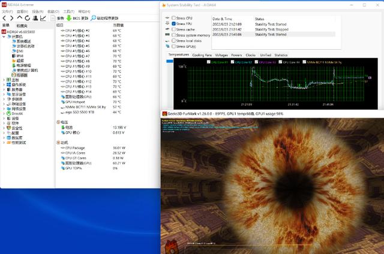Open the graph chart toolbar icon

[43, 18]
